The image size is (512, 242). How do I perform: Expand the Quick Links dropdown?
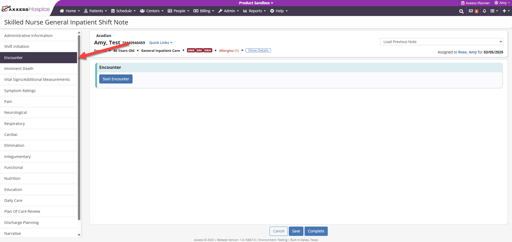tap(161, 43)
